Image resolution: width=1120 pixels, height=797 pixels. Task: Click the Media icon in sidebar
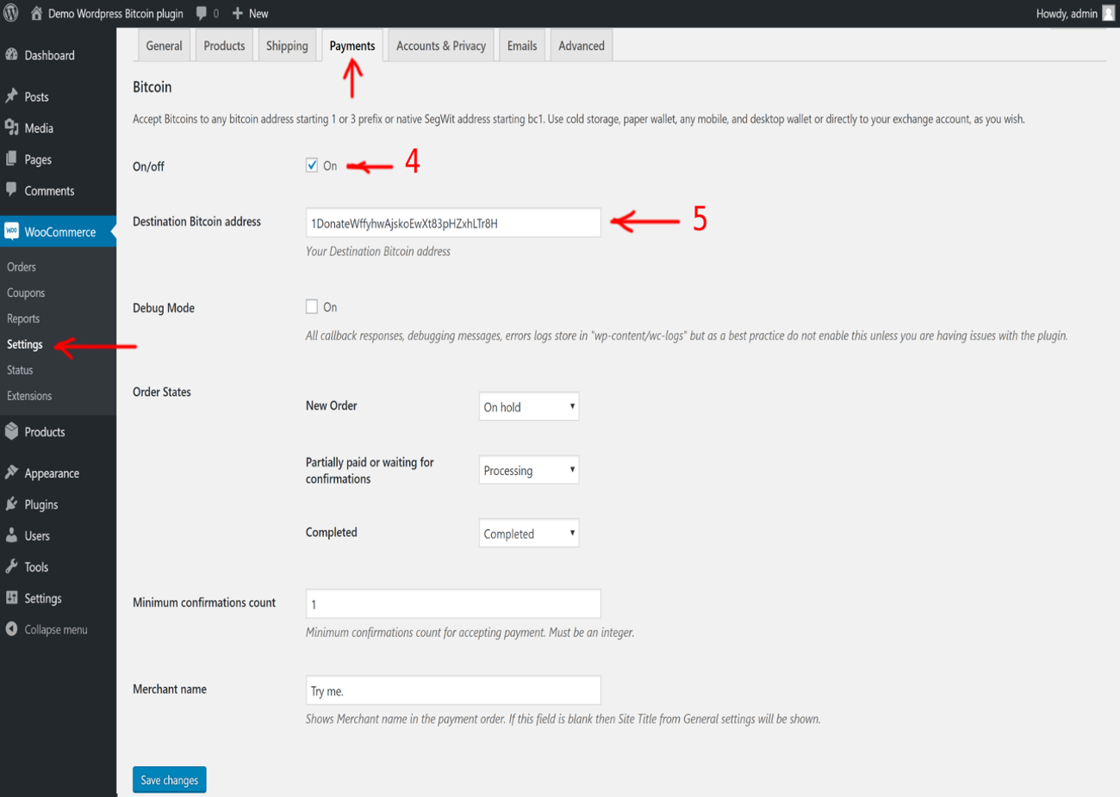pos(12,127)
